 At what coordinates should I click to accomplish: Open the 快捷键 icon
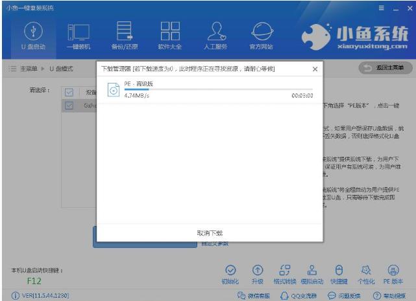[339, 274]
